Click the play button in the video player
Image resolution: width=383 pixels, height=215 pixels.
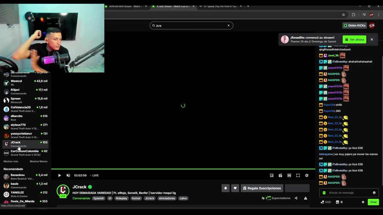point(59,175)
